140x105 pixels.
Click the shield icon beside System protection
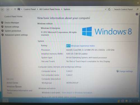(x=3, y=31)
